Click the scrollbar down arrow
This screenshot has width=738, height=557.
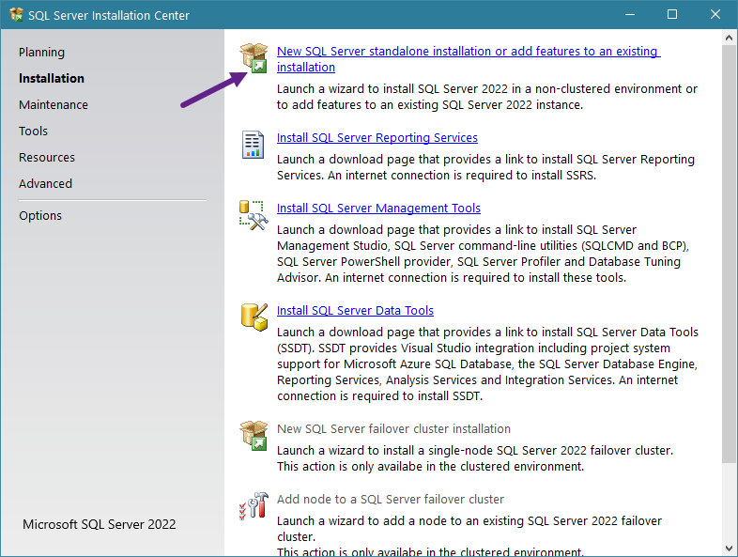tap(729, 549)
